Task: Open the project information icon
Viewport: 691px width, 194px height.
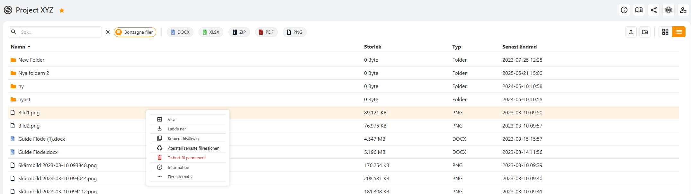Action: point(624,10)
